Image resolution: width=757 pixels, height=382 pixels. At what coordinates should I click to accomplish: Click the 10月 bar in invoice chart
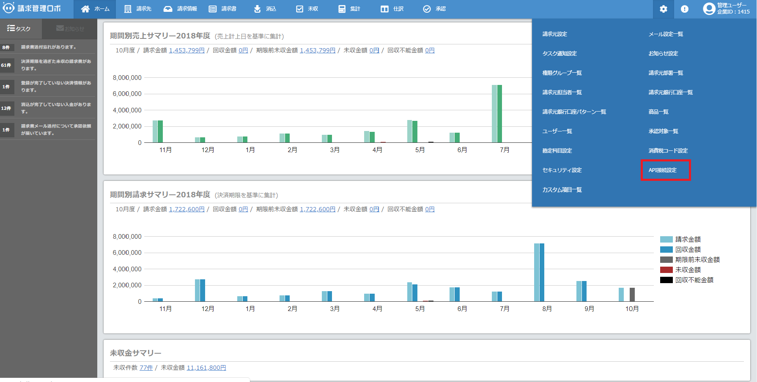pyautogui.click(x=627, y=295)
